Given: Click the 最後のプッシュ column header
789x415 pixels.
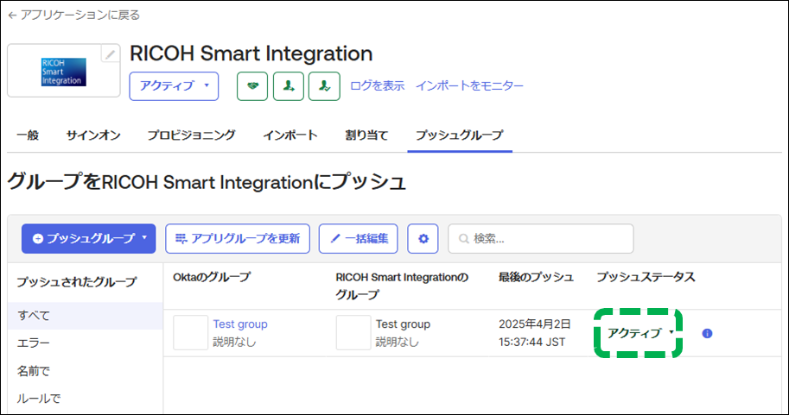Looking at the screenshot, I should click(x=536, y=277).
